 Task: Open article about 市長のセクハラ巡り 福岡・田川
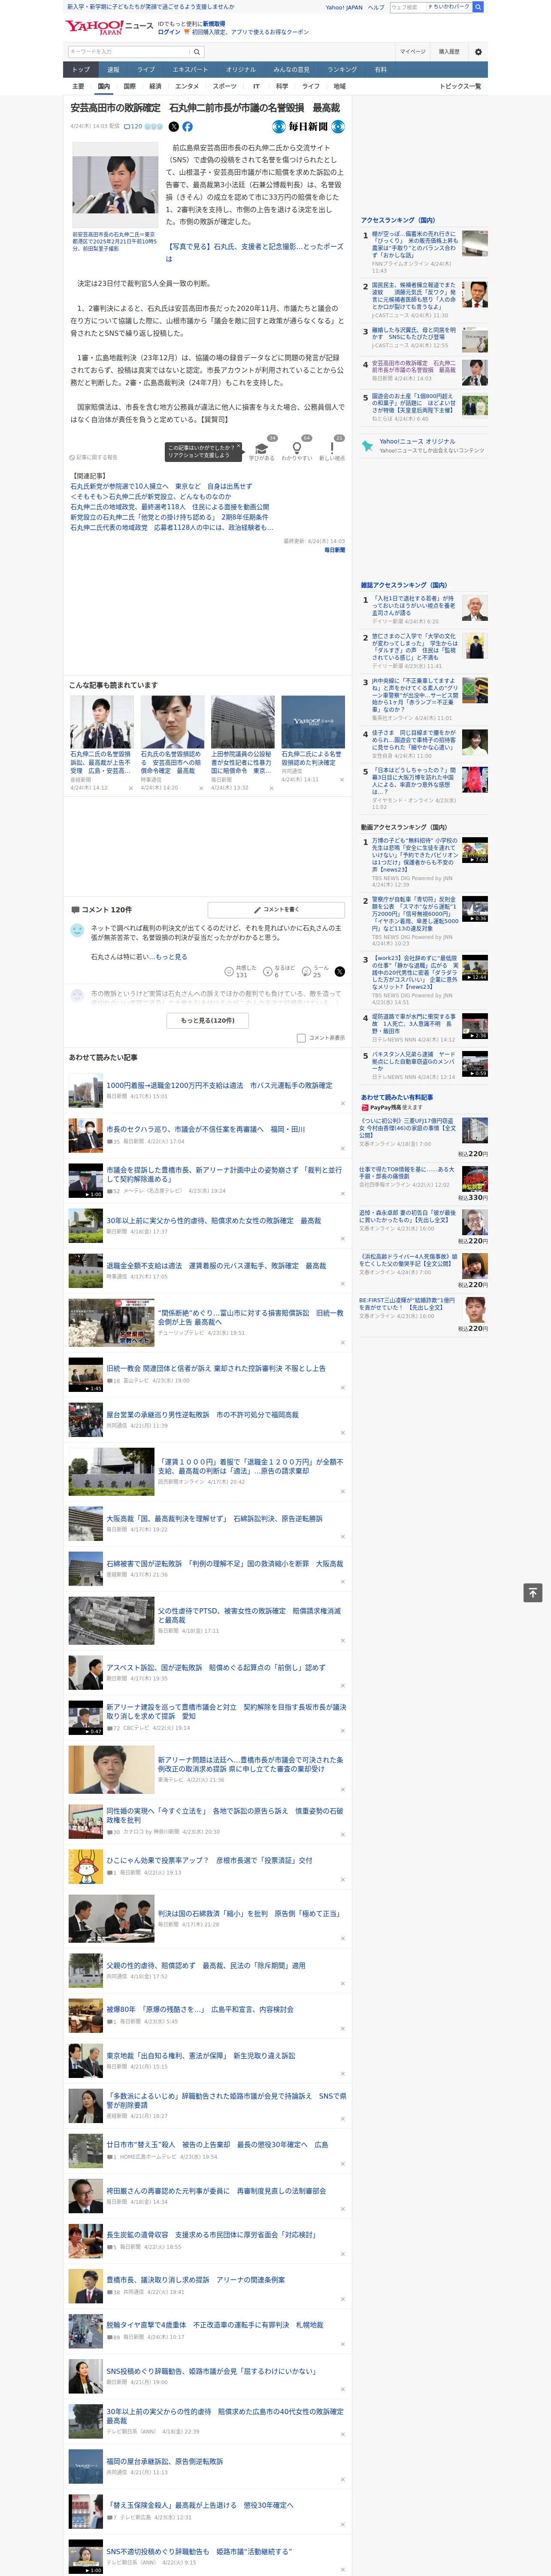pos(205,1129)
